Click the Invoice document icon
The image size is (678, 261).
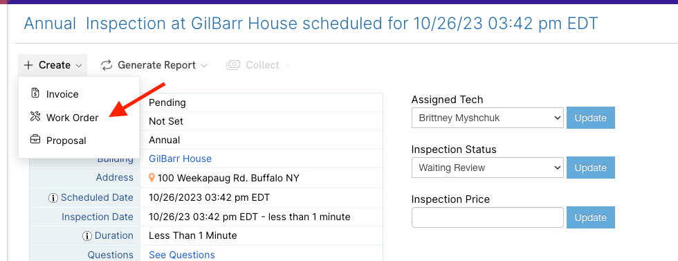35,93
